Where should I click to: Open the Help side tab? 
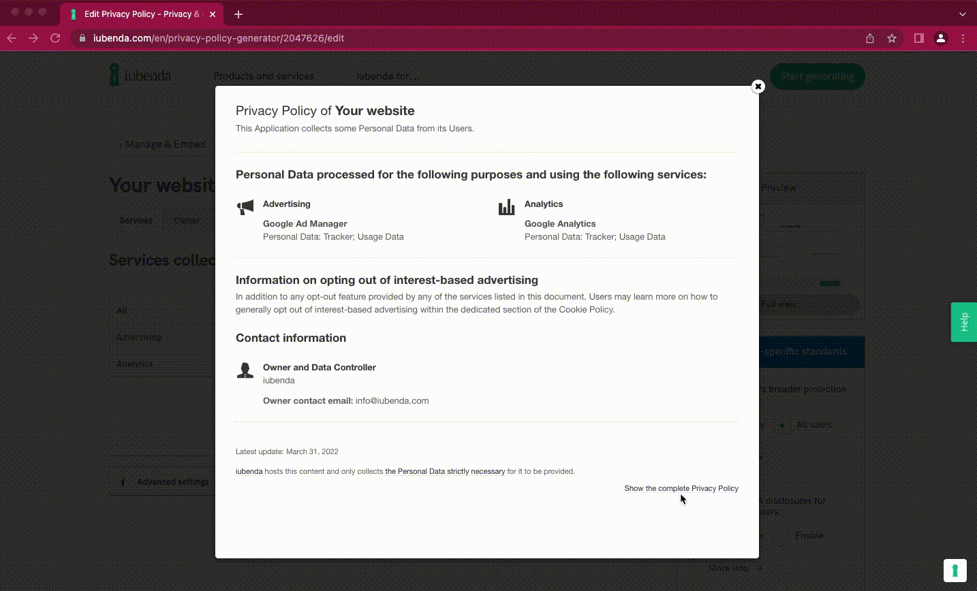pyautogui.click(x=963, y=322)
